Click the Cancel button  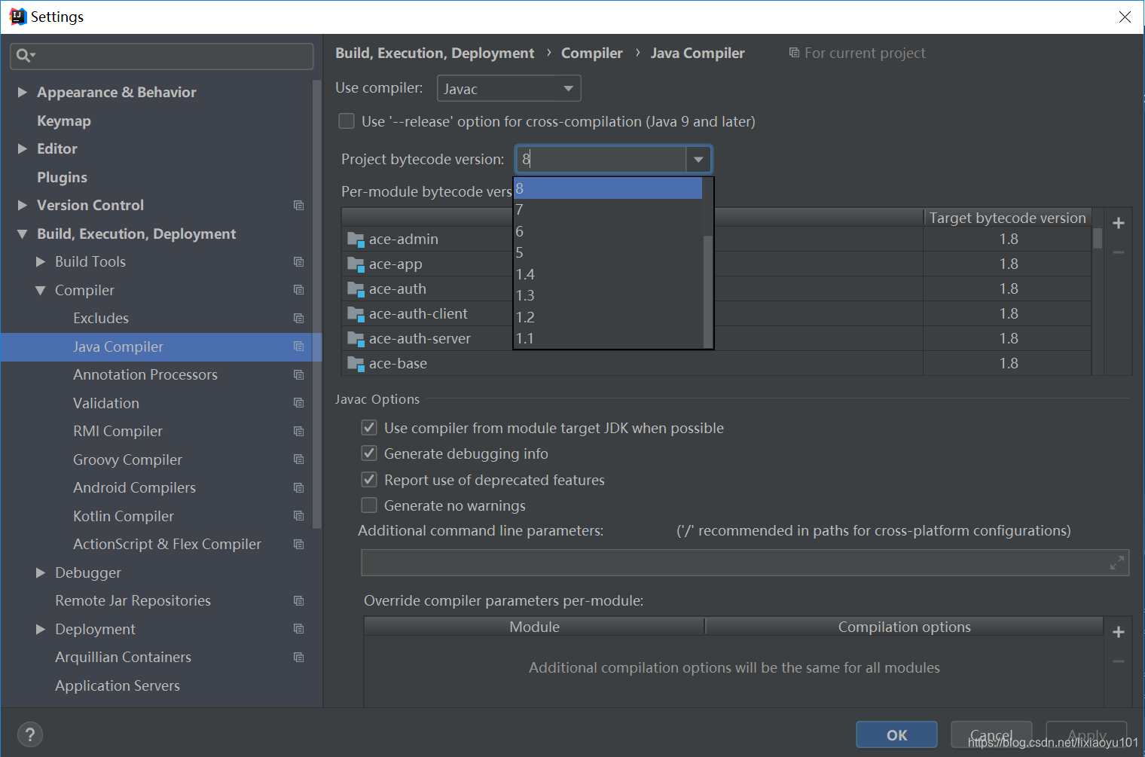tap(991, 735)
